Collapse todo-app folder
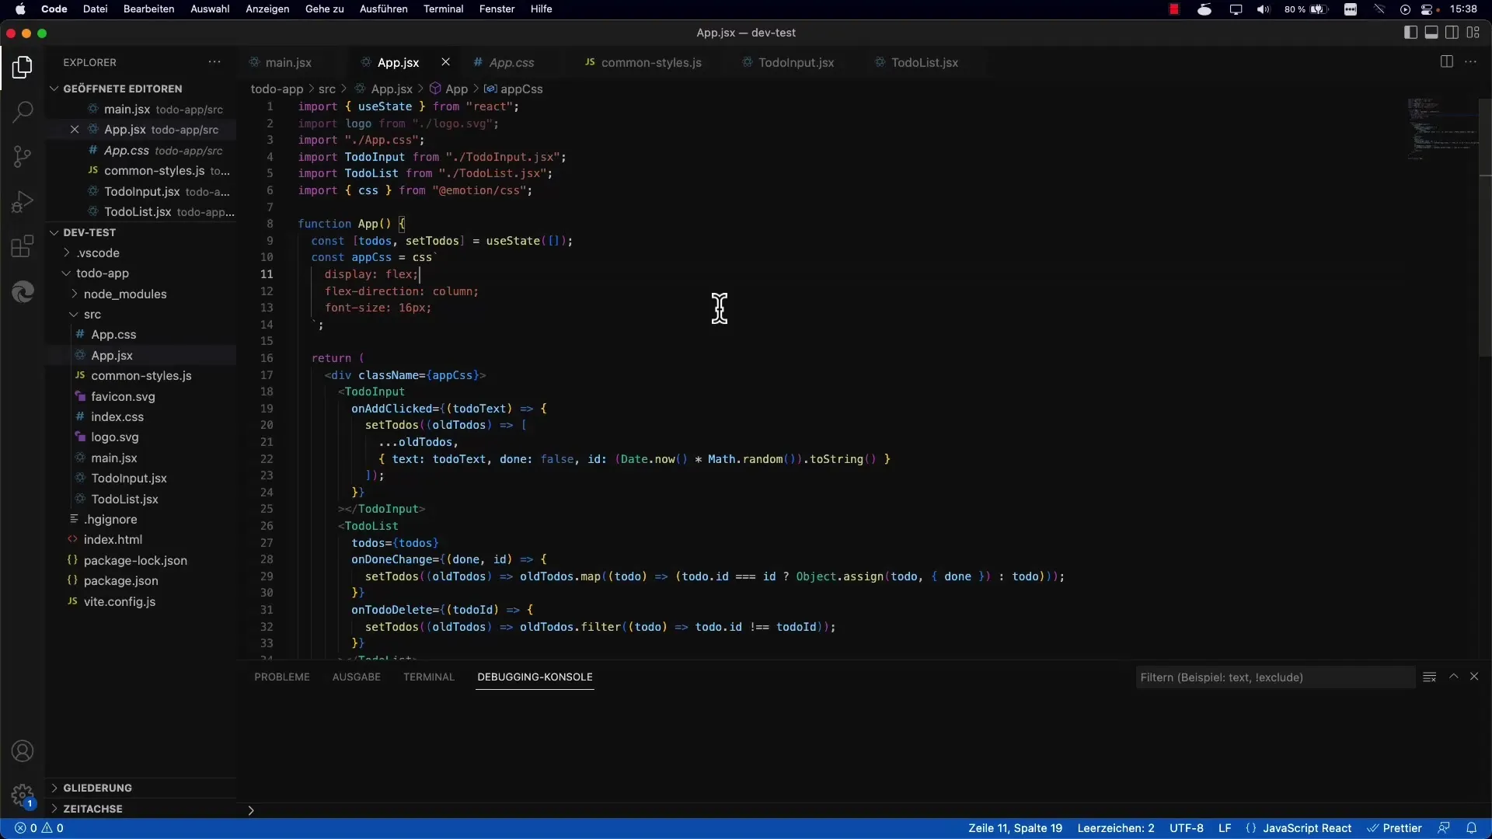1492x839 pixels. coord(103,273)
